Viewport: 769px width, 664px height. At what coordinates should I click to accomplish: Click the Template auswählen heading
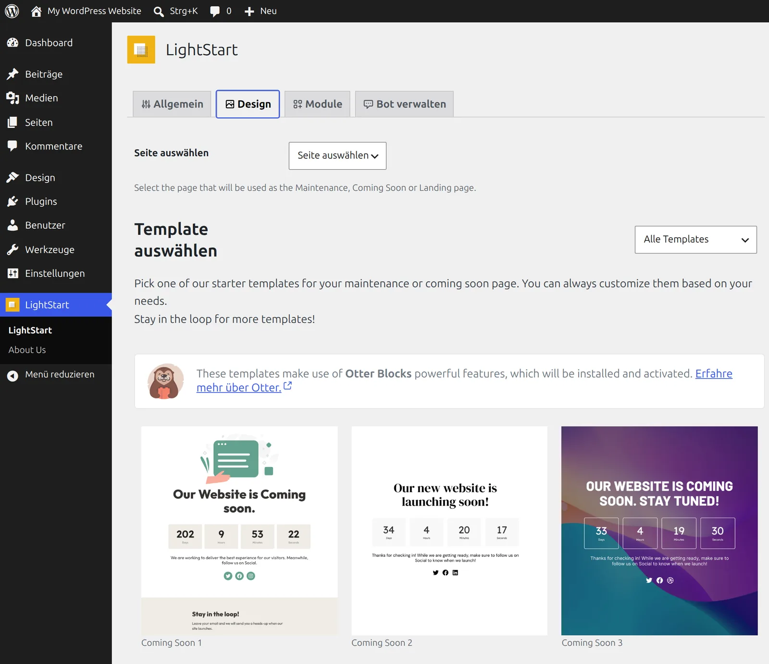[x=176, y=240]
